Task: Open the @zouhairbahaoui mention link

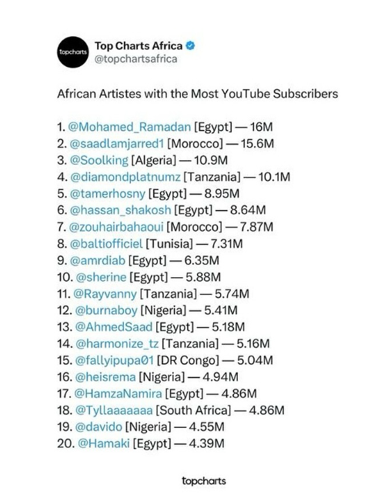Action: (116, 227)
